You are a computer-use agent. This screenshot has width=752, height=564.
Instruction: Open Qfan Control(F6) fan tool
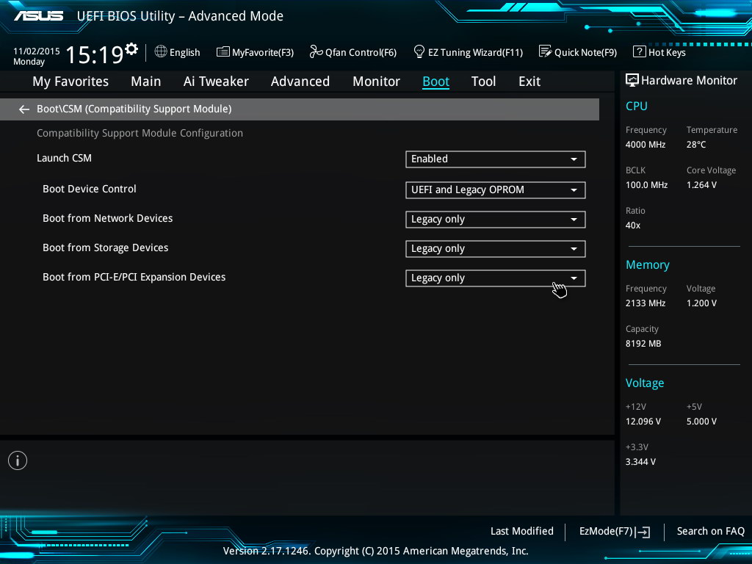353,52
